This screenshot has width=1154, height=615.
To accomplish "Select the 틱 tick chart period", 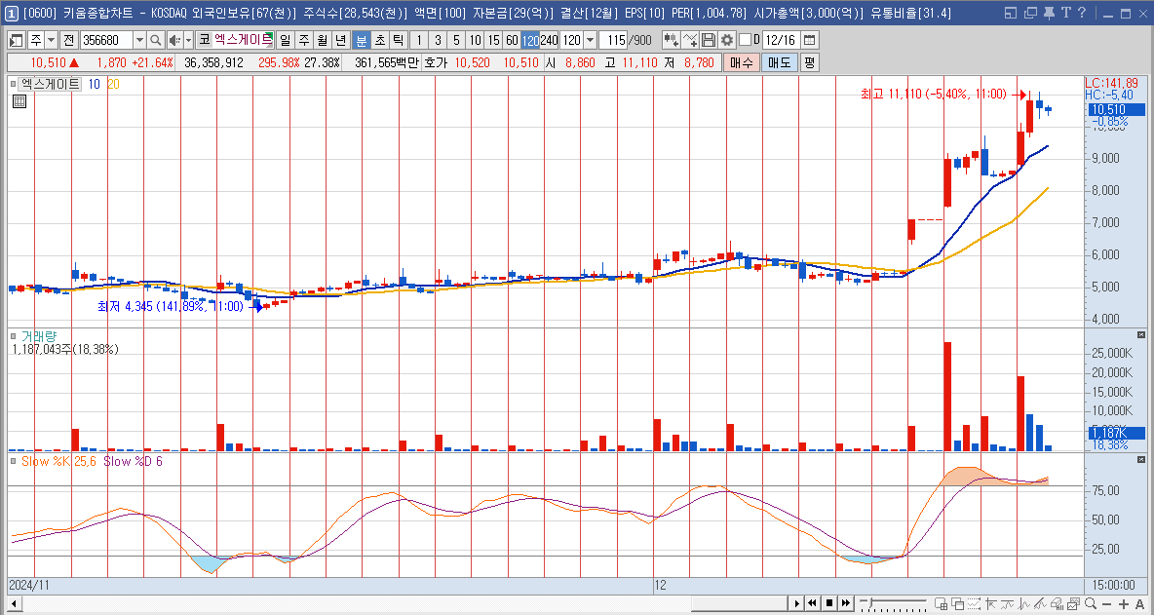I will pos(398,40).
